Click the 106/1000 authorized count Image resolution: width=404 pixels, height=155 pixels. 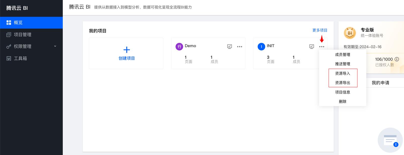[384, 59]
